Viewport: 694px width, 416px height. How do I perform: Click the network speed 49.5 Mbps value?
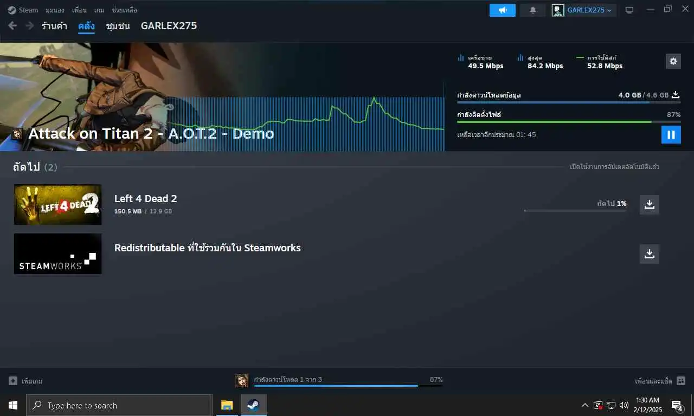coord(486,66)
